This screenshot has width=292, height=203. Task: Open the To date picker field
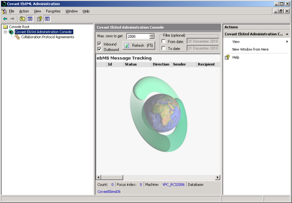point(202,49)
